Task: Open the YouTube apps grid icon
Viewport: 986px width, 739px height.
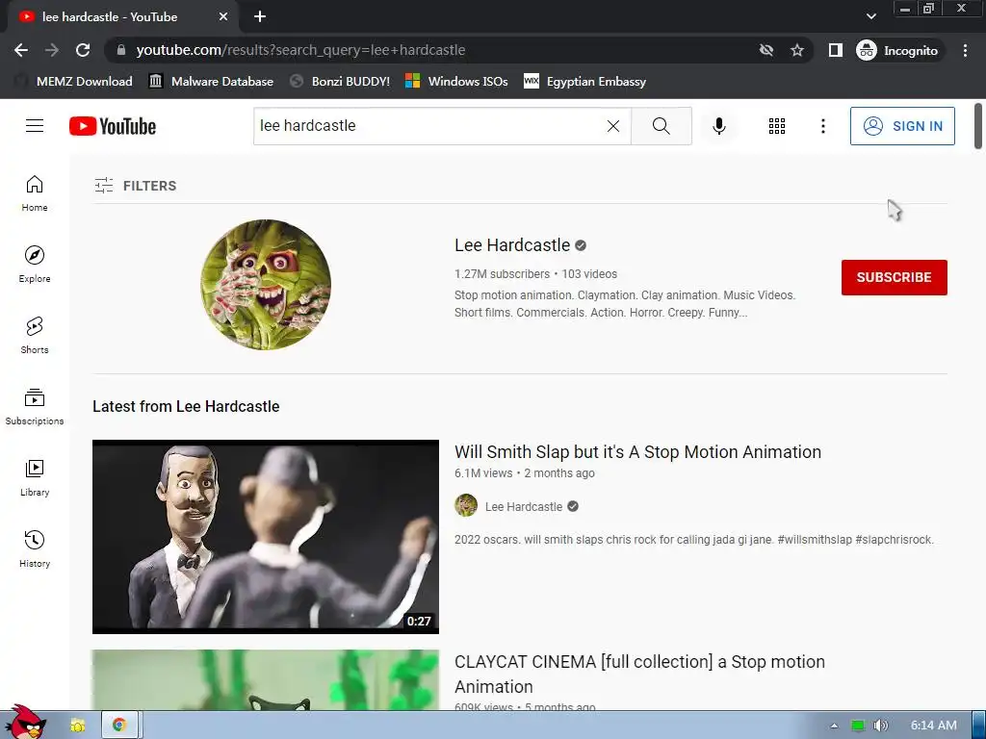Action: [777, 126]
